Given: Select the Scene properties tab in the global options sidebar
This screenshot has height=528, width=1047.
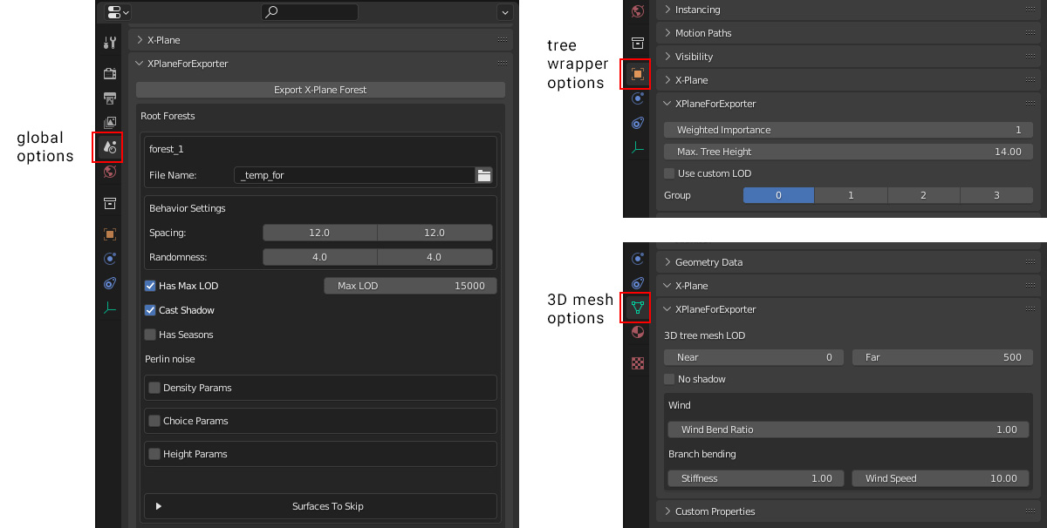Looking at the screenshot, I should click(x=110, y=147).
